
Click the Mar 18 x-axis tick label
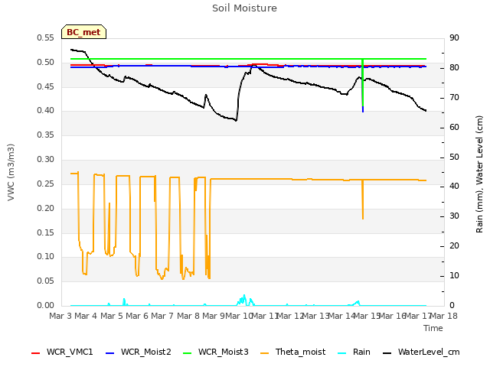(444, 316)
